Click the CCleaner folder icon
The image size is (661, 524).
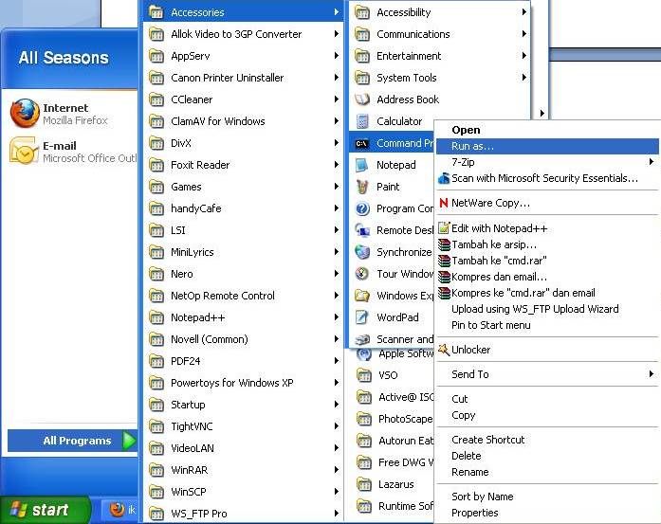[x=156, y=99]
